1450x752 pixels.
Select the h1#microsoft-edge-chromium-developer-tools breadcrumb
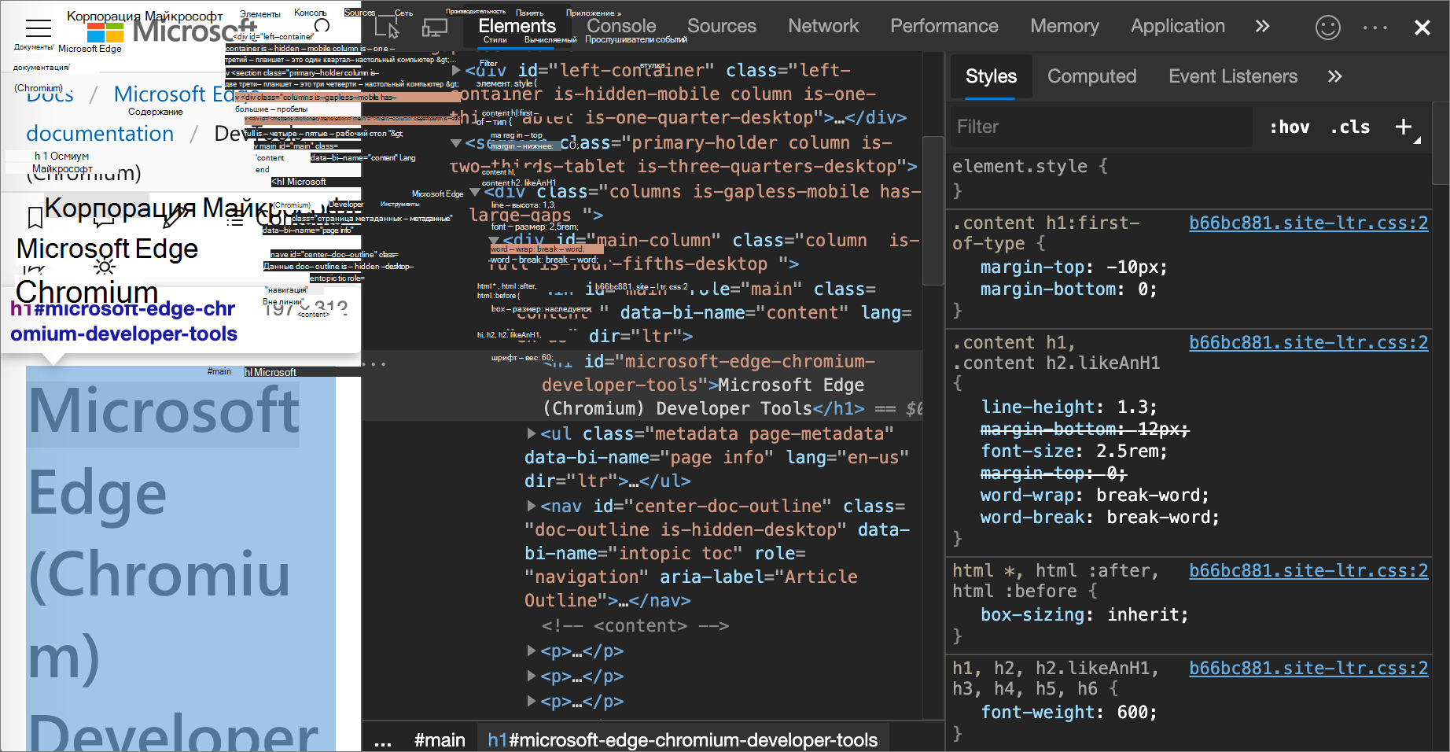(x=683, y=740)
